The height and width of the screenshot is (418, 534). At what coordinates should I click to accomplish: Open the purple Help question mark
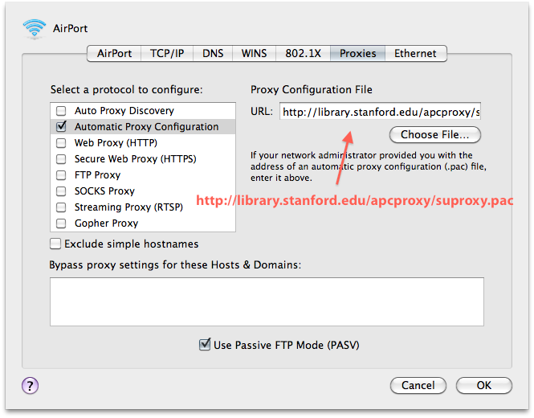[30, 386]
